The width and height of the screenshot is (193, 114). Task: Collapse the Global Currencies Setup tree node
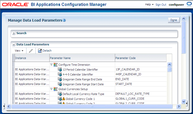click(x=51, y=89)
